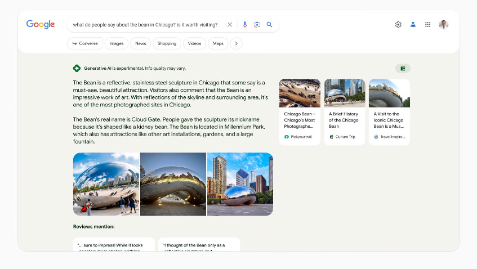Open the account profile avatar
This screenshot has width=477, height=269.
click(444, 25)
